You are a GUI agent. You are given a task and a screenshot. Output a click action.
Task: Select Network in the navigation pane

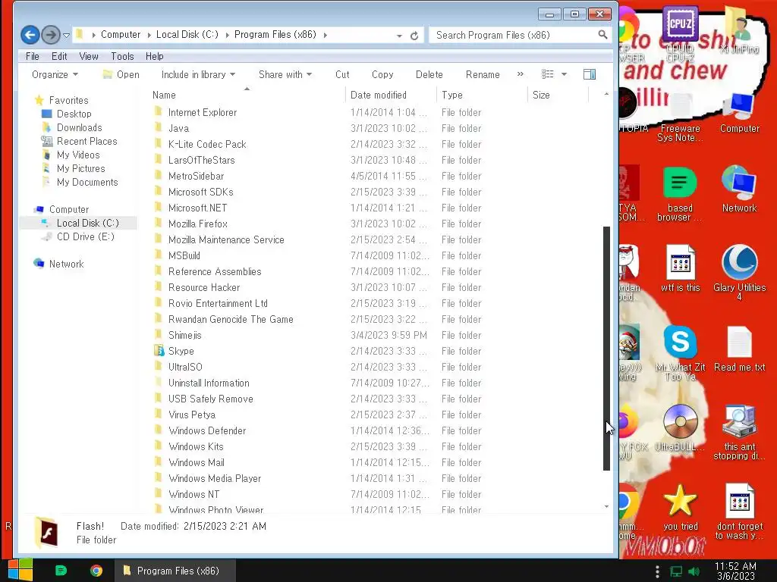66,264
